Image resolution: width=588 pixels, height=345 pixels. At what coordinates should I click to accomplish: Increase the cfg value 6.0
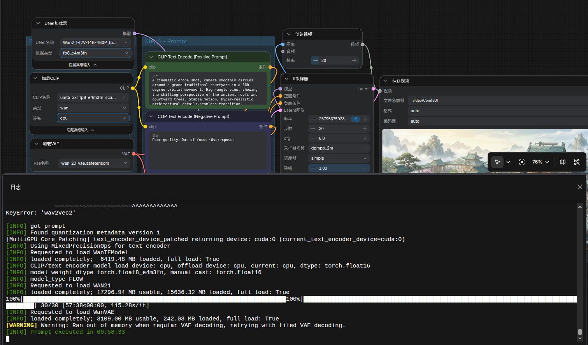point(365,138)
